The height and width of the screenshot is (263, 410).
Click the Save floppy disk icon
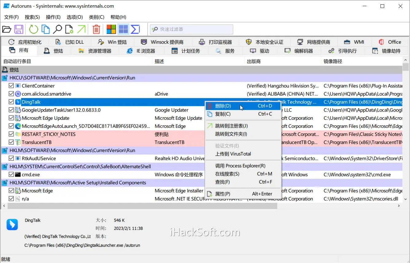19,29
